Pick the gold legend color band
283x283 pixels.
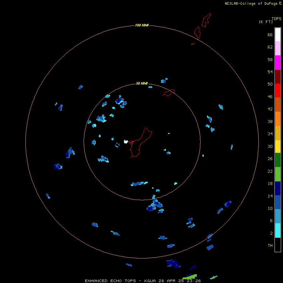(278, 133)
